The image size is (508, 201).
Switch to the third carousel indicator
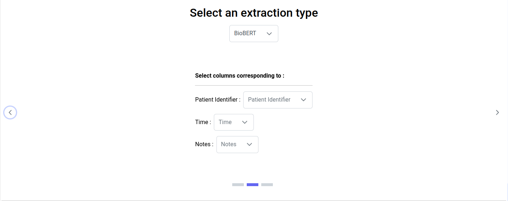coord(267,185)
